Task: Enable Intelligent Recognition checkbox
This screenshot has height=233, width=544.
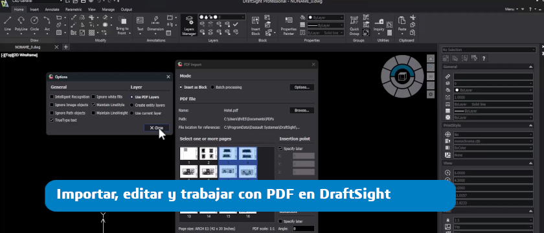Action: pos(52,96)
